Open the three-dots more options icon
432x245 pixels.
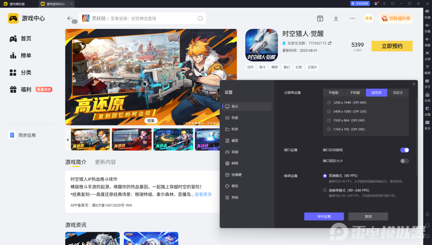352,18
